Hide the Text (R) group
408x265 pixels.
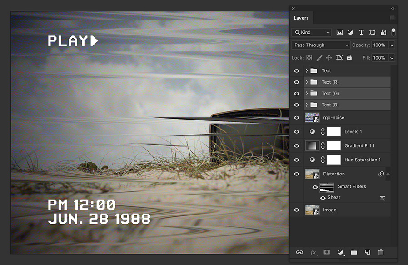[296, 82]
